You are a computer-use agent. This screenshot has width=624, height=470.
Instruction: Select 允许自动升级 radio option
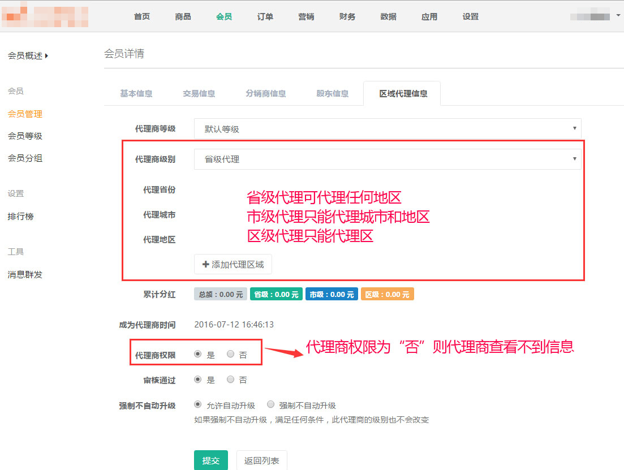pos(197,404)
